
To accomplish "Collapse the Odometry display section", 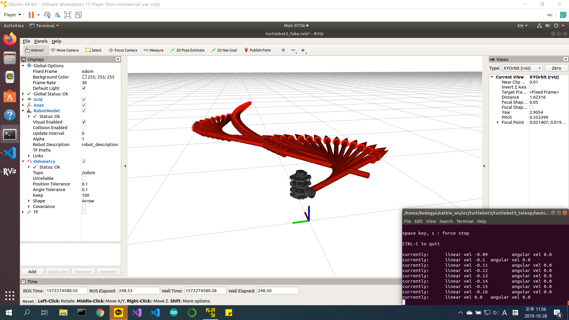I will pos(23,161).
